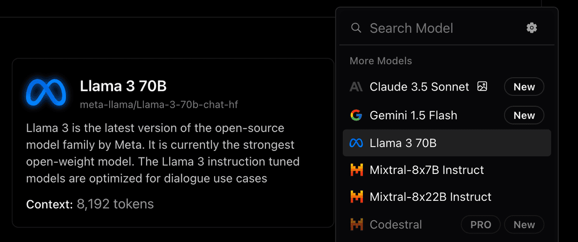The image size is (578, 242).
Task: Click the Meta logo in the model list
Action: [356, 143]
